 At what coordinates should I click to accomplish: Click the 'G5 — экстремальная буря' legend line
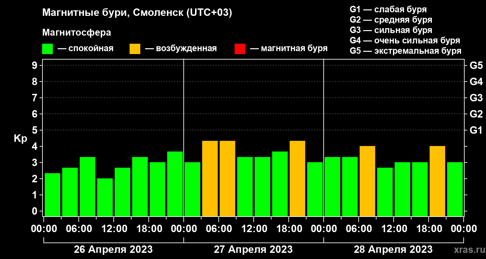(406, 51)
